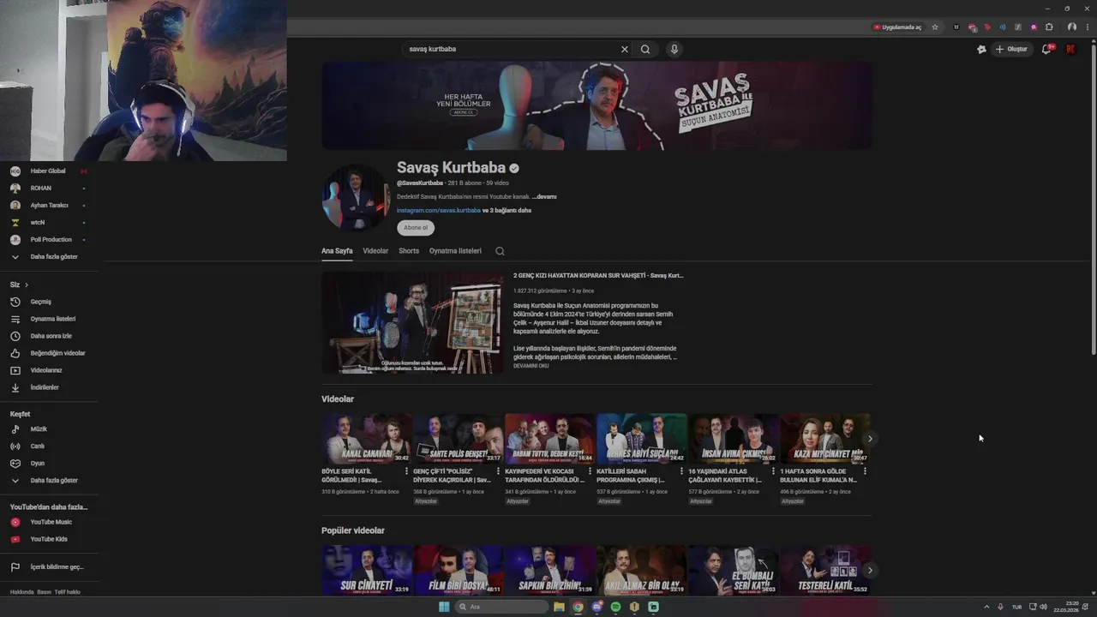The height and width of the screenshot is (617, 1097).
Task: Open the Chrome profile avatar
Action: point(1072,27)
